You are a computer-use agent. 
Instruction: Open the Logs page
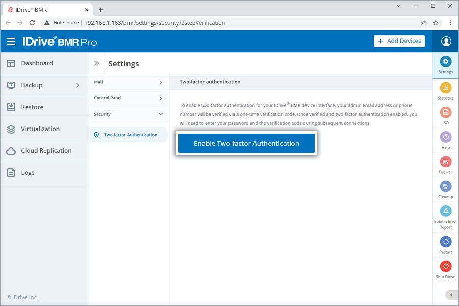tap(44, 173)
